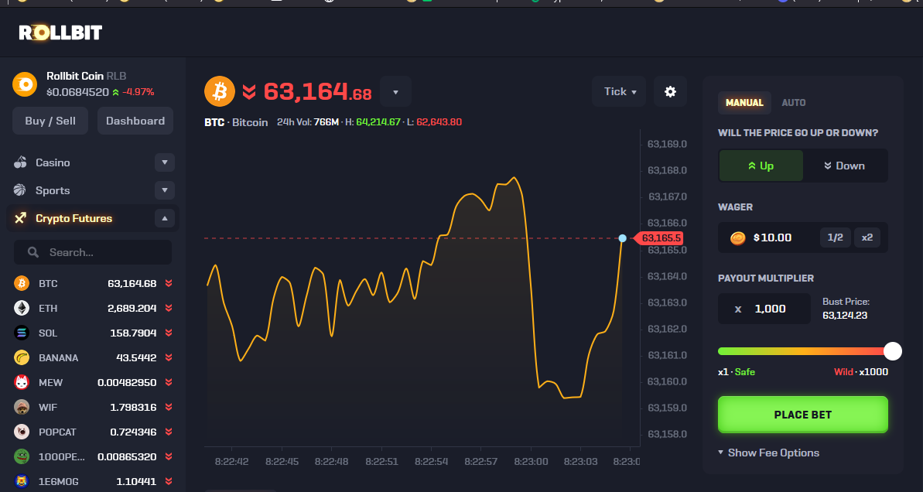923x492 pixels.
Task: Click the coin search input field
Action: (x=93, y=252)
